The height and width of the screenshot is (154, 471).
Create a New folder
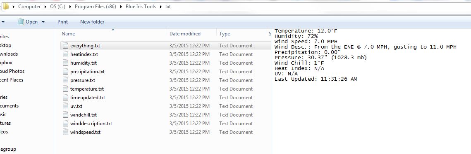pos(92,22)
